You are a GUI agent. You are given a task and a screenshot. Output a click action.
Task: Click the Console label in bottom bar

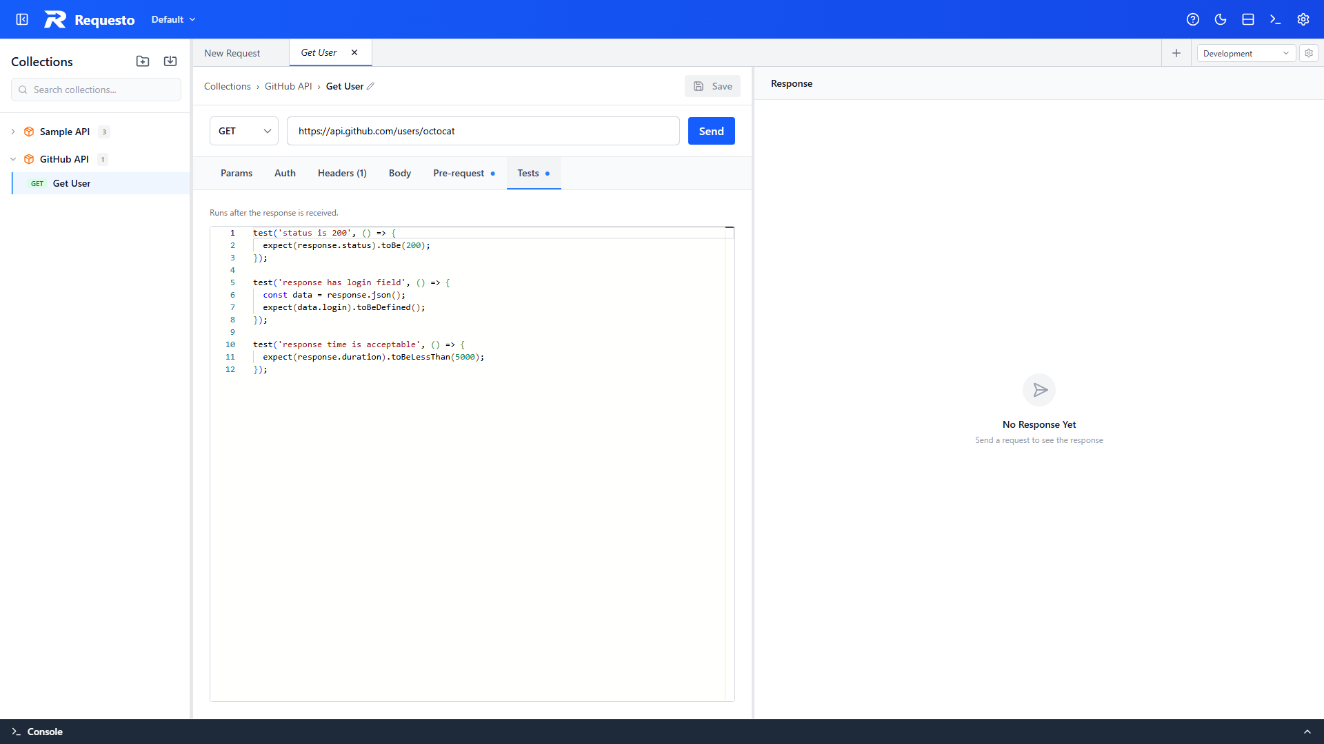pyautogui.click(x=45, y=732)
